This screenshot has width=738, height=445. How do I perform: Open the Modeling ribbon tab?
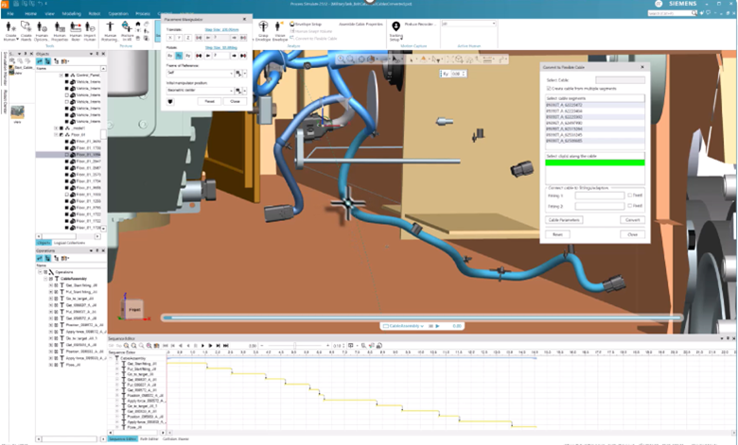point(75,14)
